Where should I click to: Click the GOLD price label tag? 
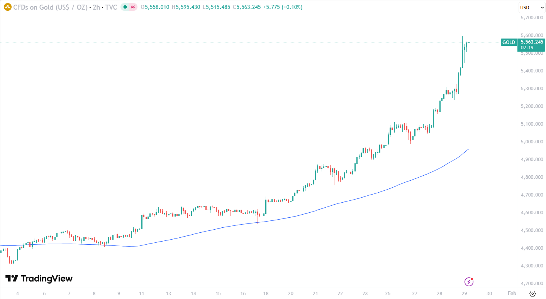click(509, 42)
